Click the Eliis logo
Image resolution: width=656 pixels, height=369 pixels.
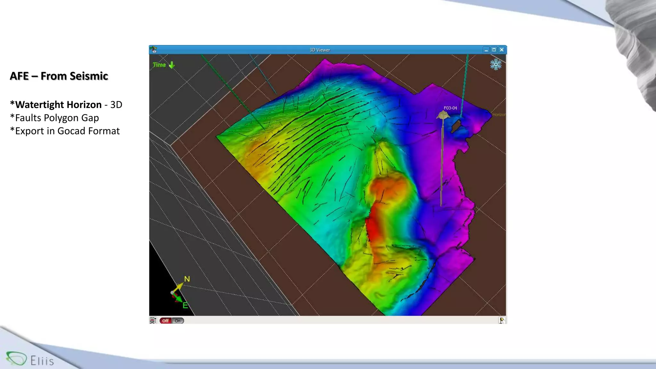(30, 359)
